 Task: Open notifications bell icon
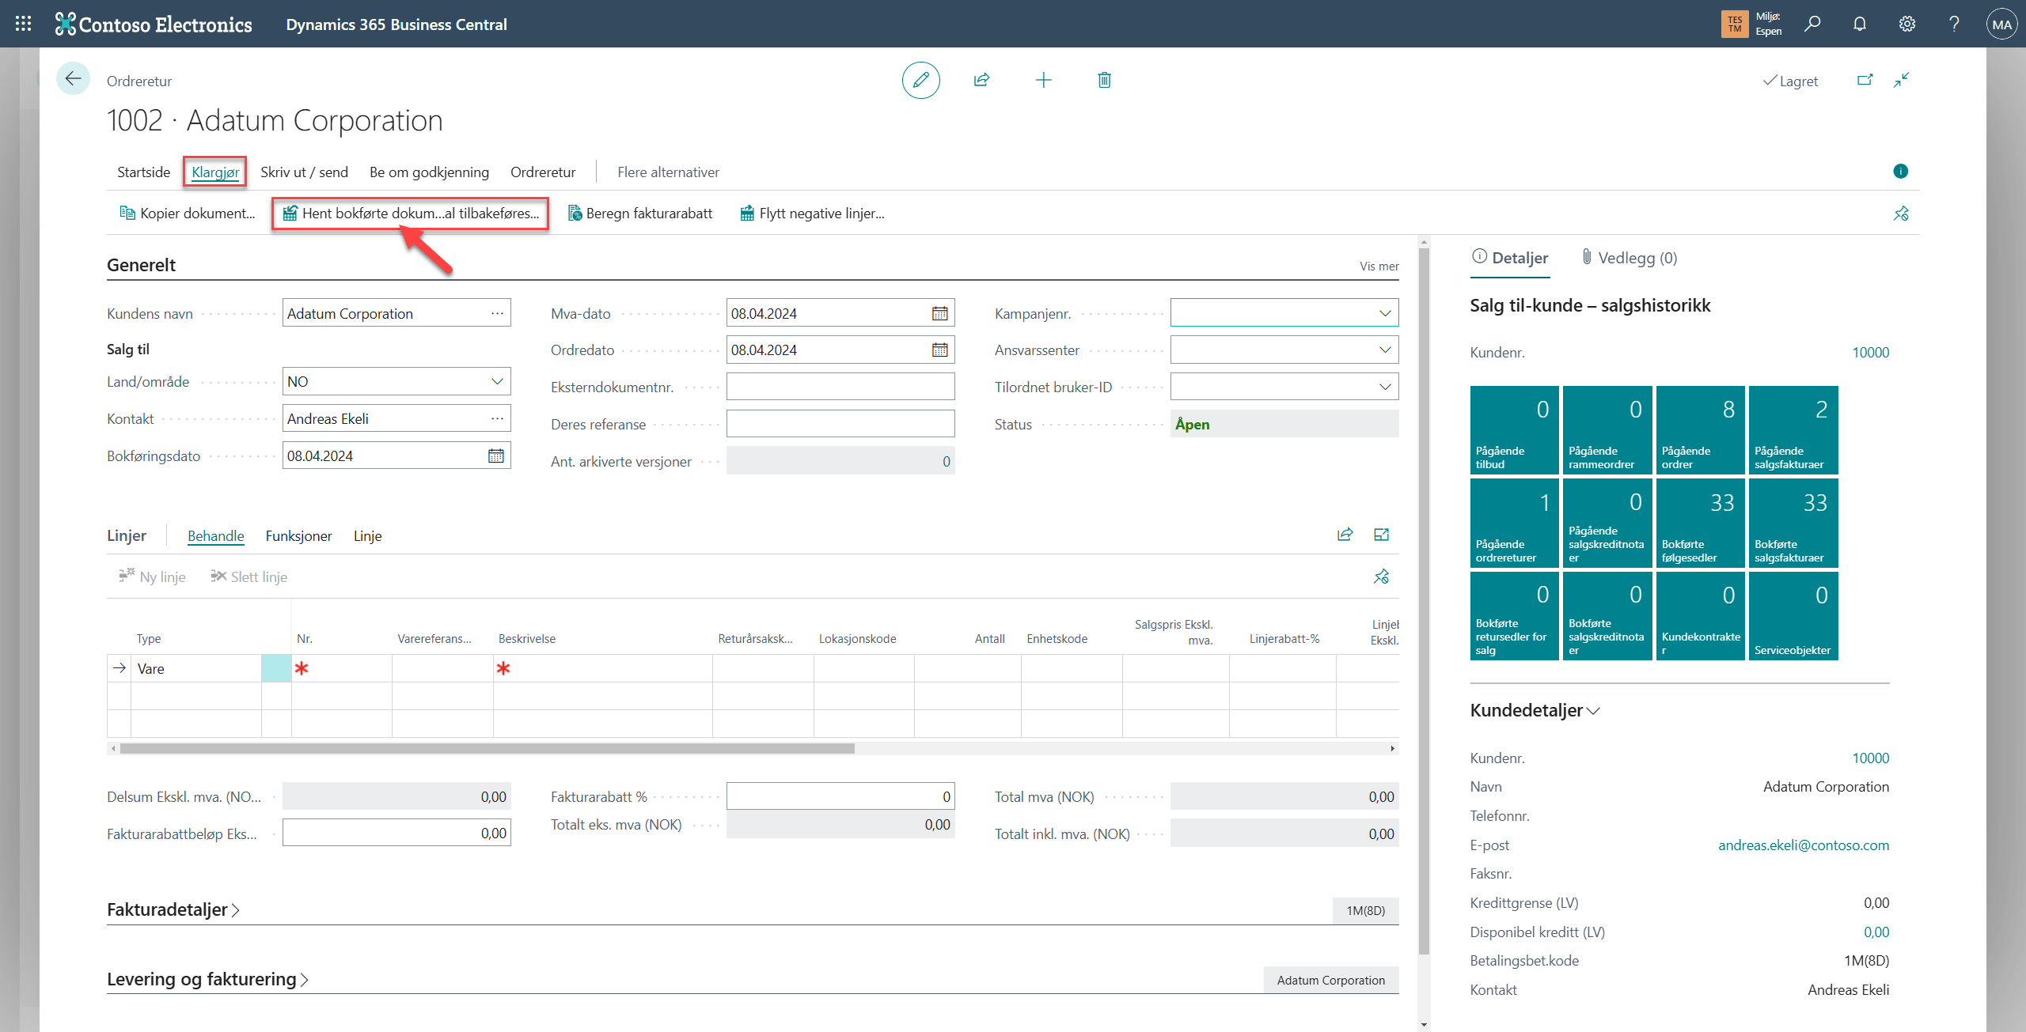point(1860,24)
